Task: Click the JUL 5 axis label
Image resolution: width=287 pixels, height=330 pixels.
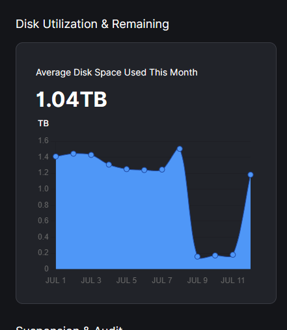Action: (x=126, y=281)
